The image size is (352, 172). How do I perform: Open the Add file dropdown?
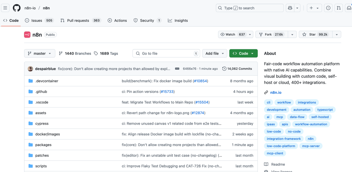click(214, 54)
